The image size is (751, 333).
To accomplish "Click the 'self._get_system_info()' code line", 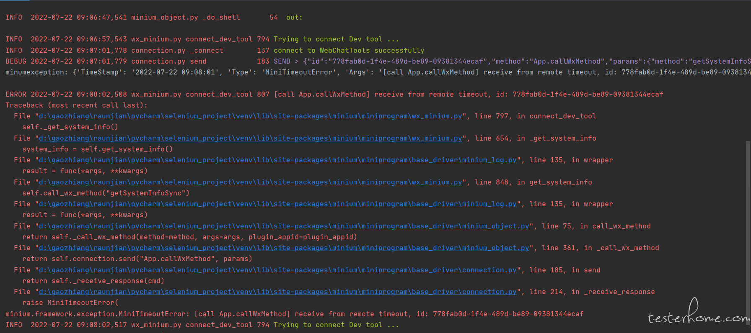I will click(x=70, y=127).
